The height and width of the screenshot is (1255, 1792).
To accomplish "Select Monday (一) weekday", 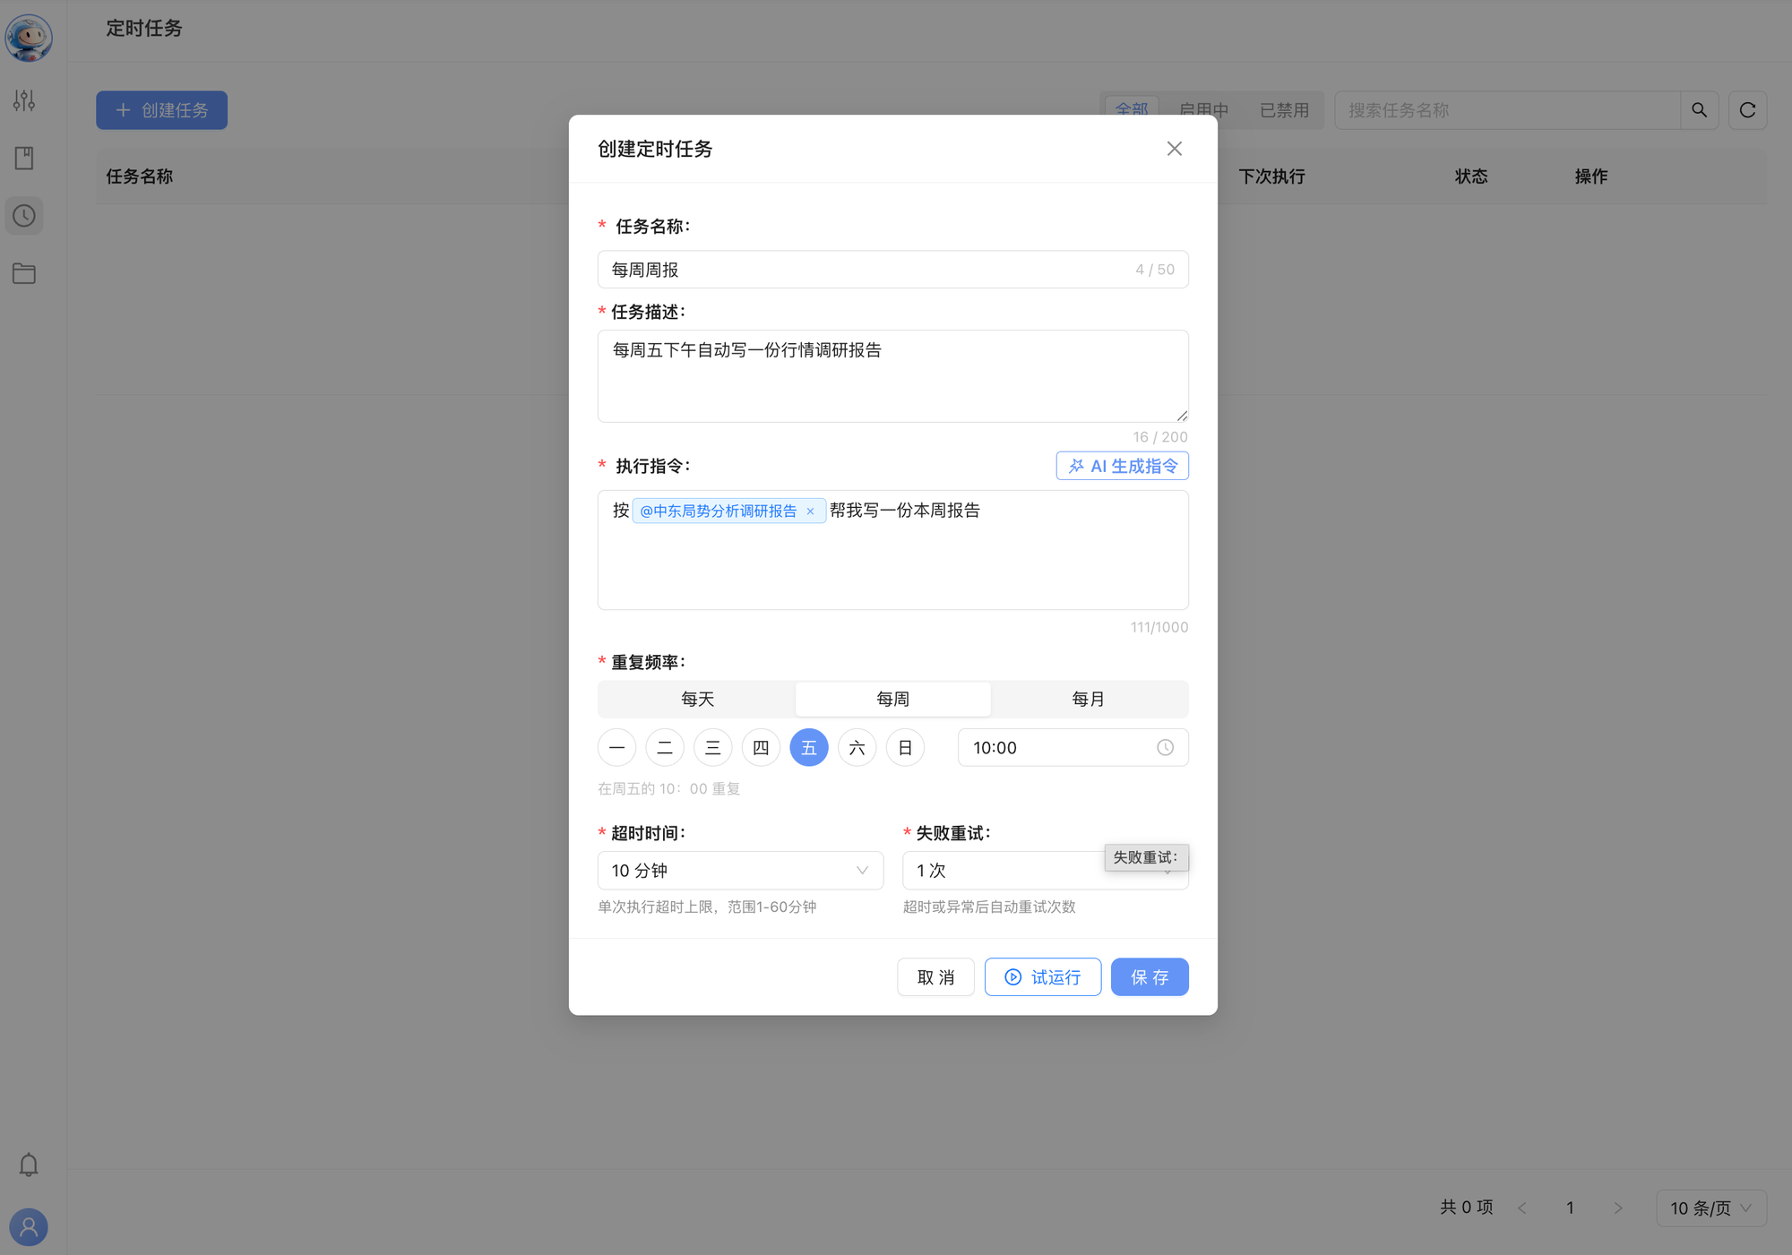I will (x=616, y=747).
